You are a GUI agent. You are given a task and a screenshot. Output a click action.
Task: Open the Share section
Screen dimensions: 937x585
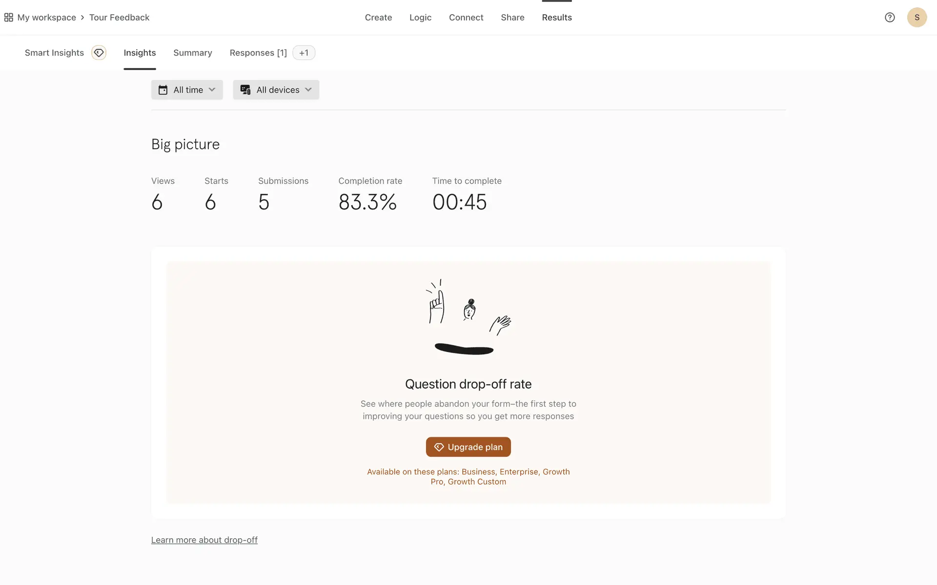(x=512, y=18)
